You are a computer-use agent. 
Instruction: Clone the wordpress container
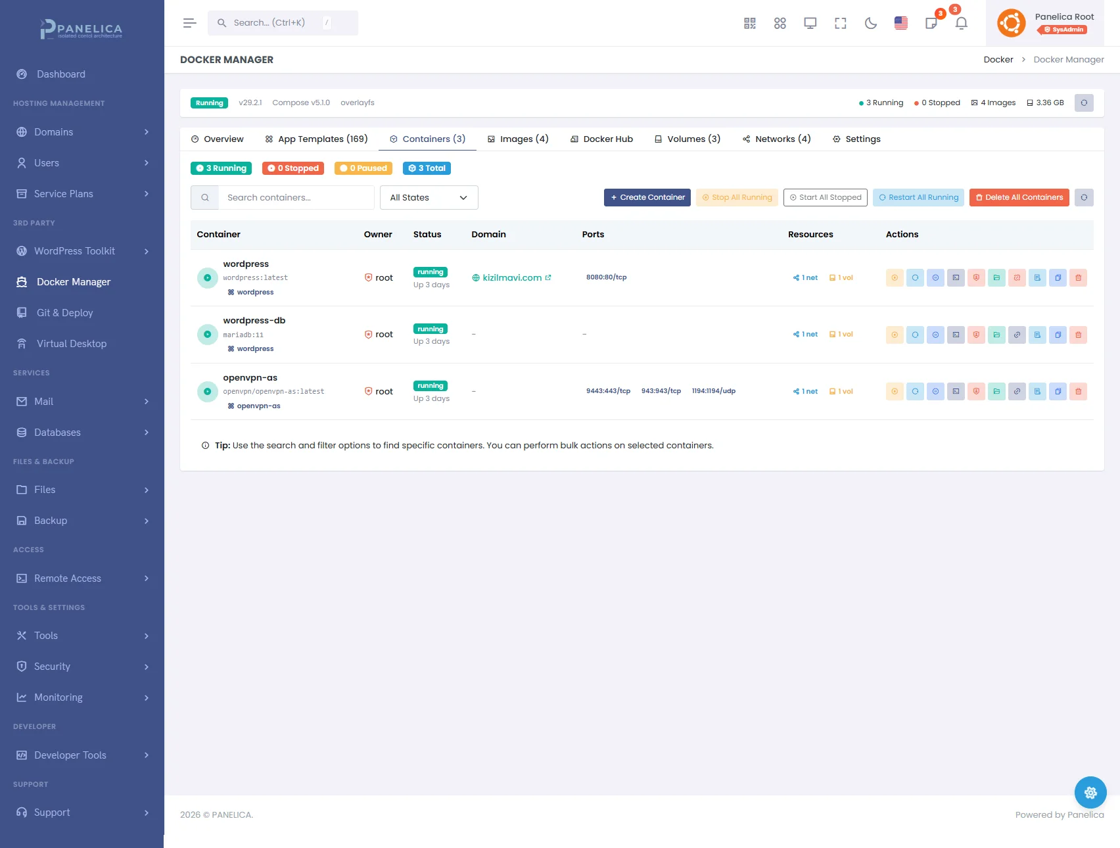pos(1058,277)
